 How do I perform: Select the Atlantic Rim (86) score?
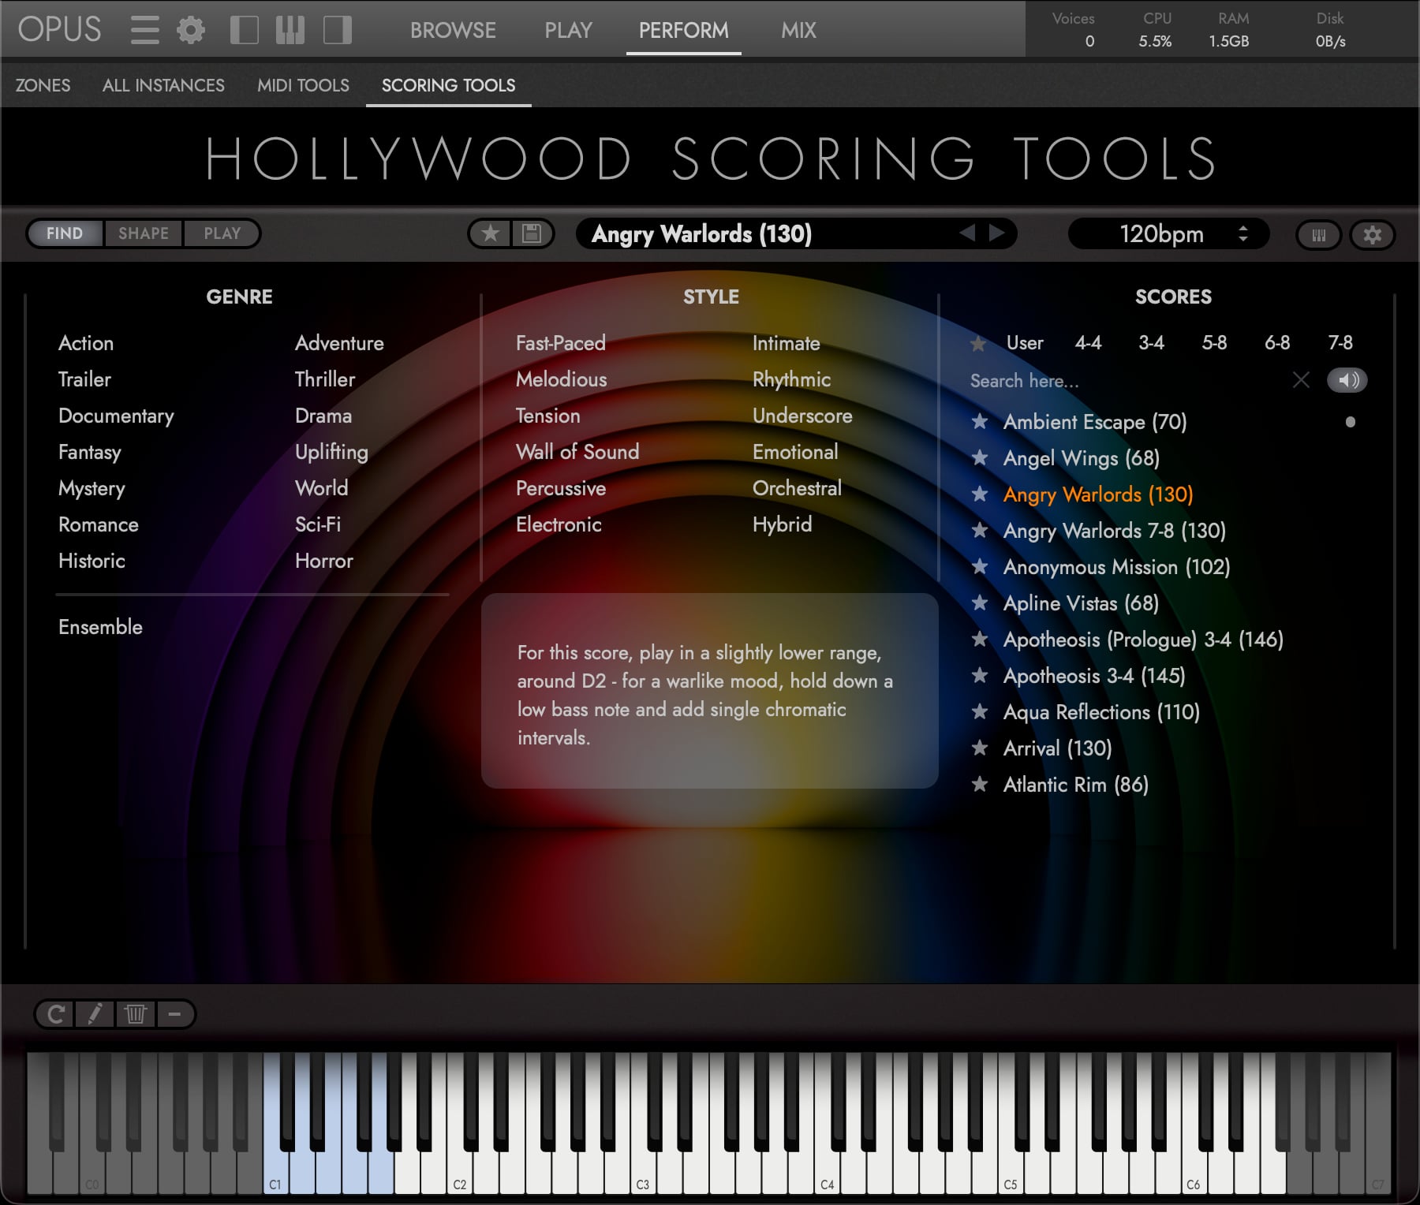coord(1075,785)
